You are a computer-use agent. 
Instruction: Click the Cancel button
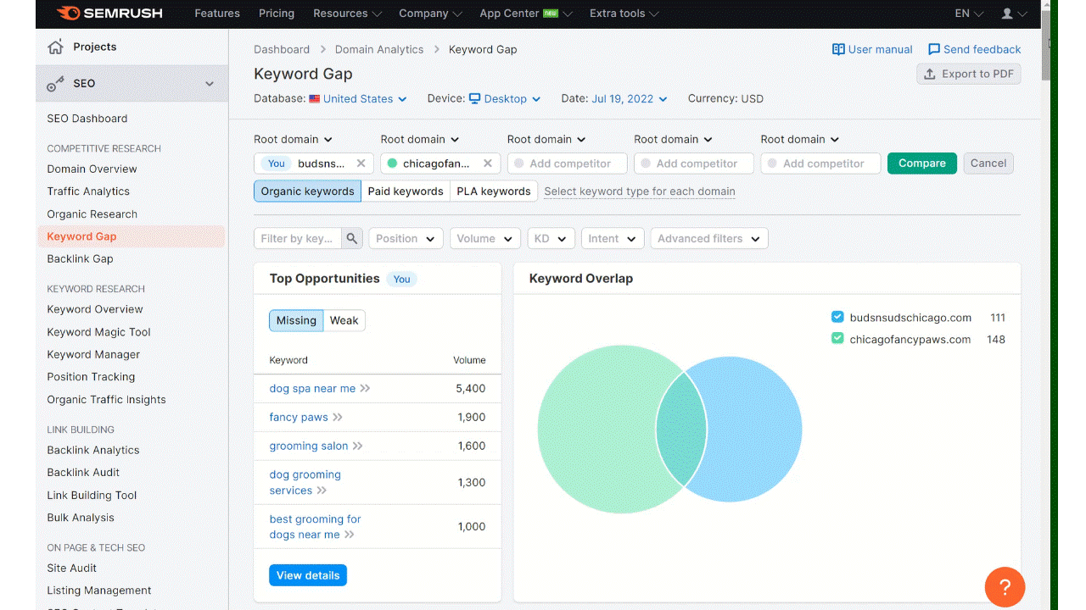(x=988, y=164)
